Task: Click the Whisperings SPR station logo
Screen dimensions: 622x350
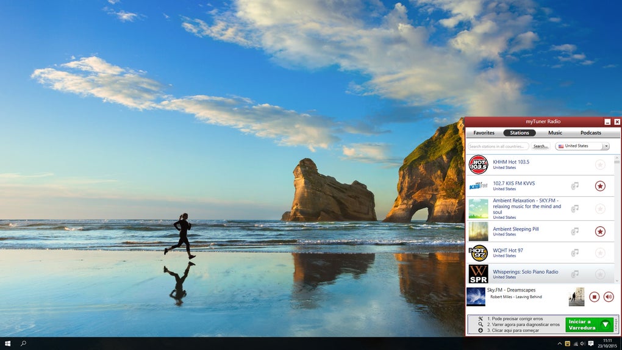Action: 479,274
